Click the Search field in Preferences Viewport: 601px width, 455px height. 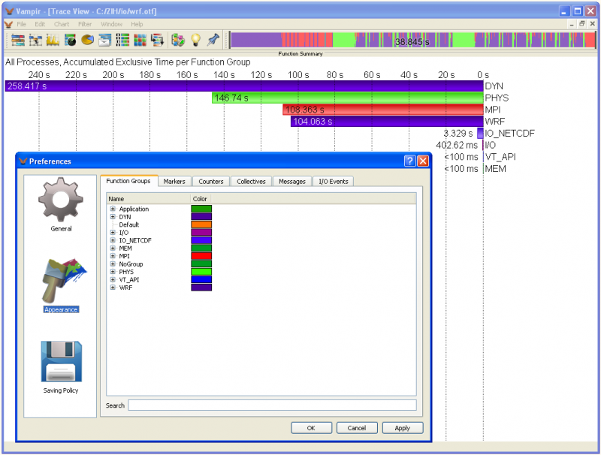click(x=272, y=405)
